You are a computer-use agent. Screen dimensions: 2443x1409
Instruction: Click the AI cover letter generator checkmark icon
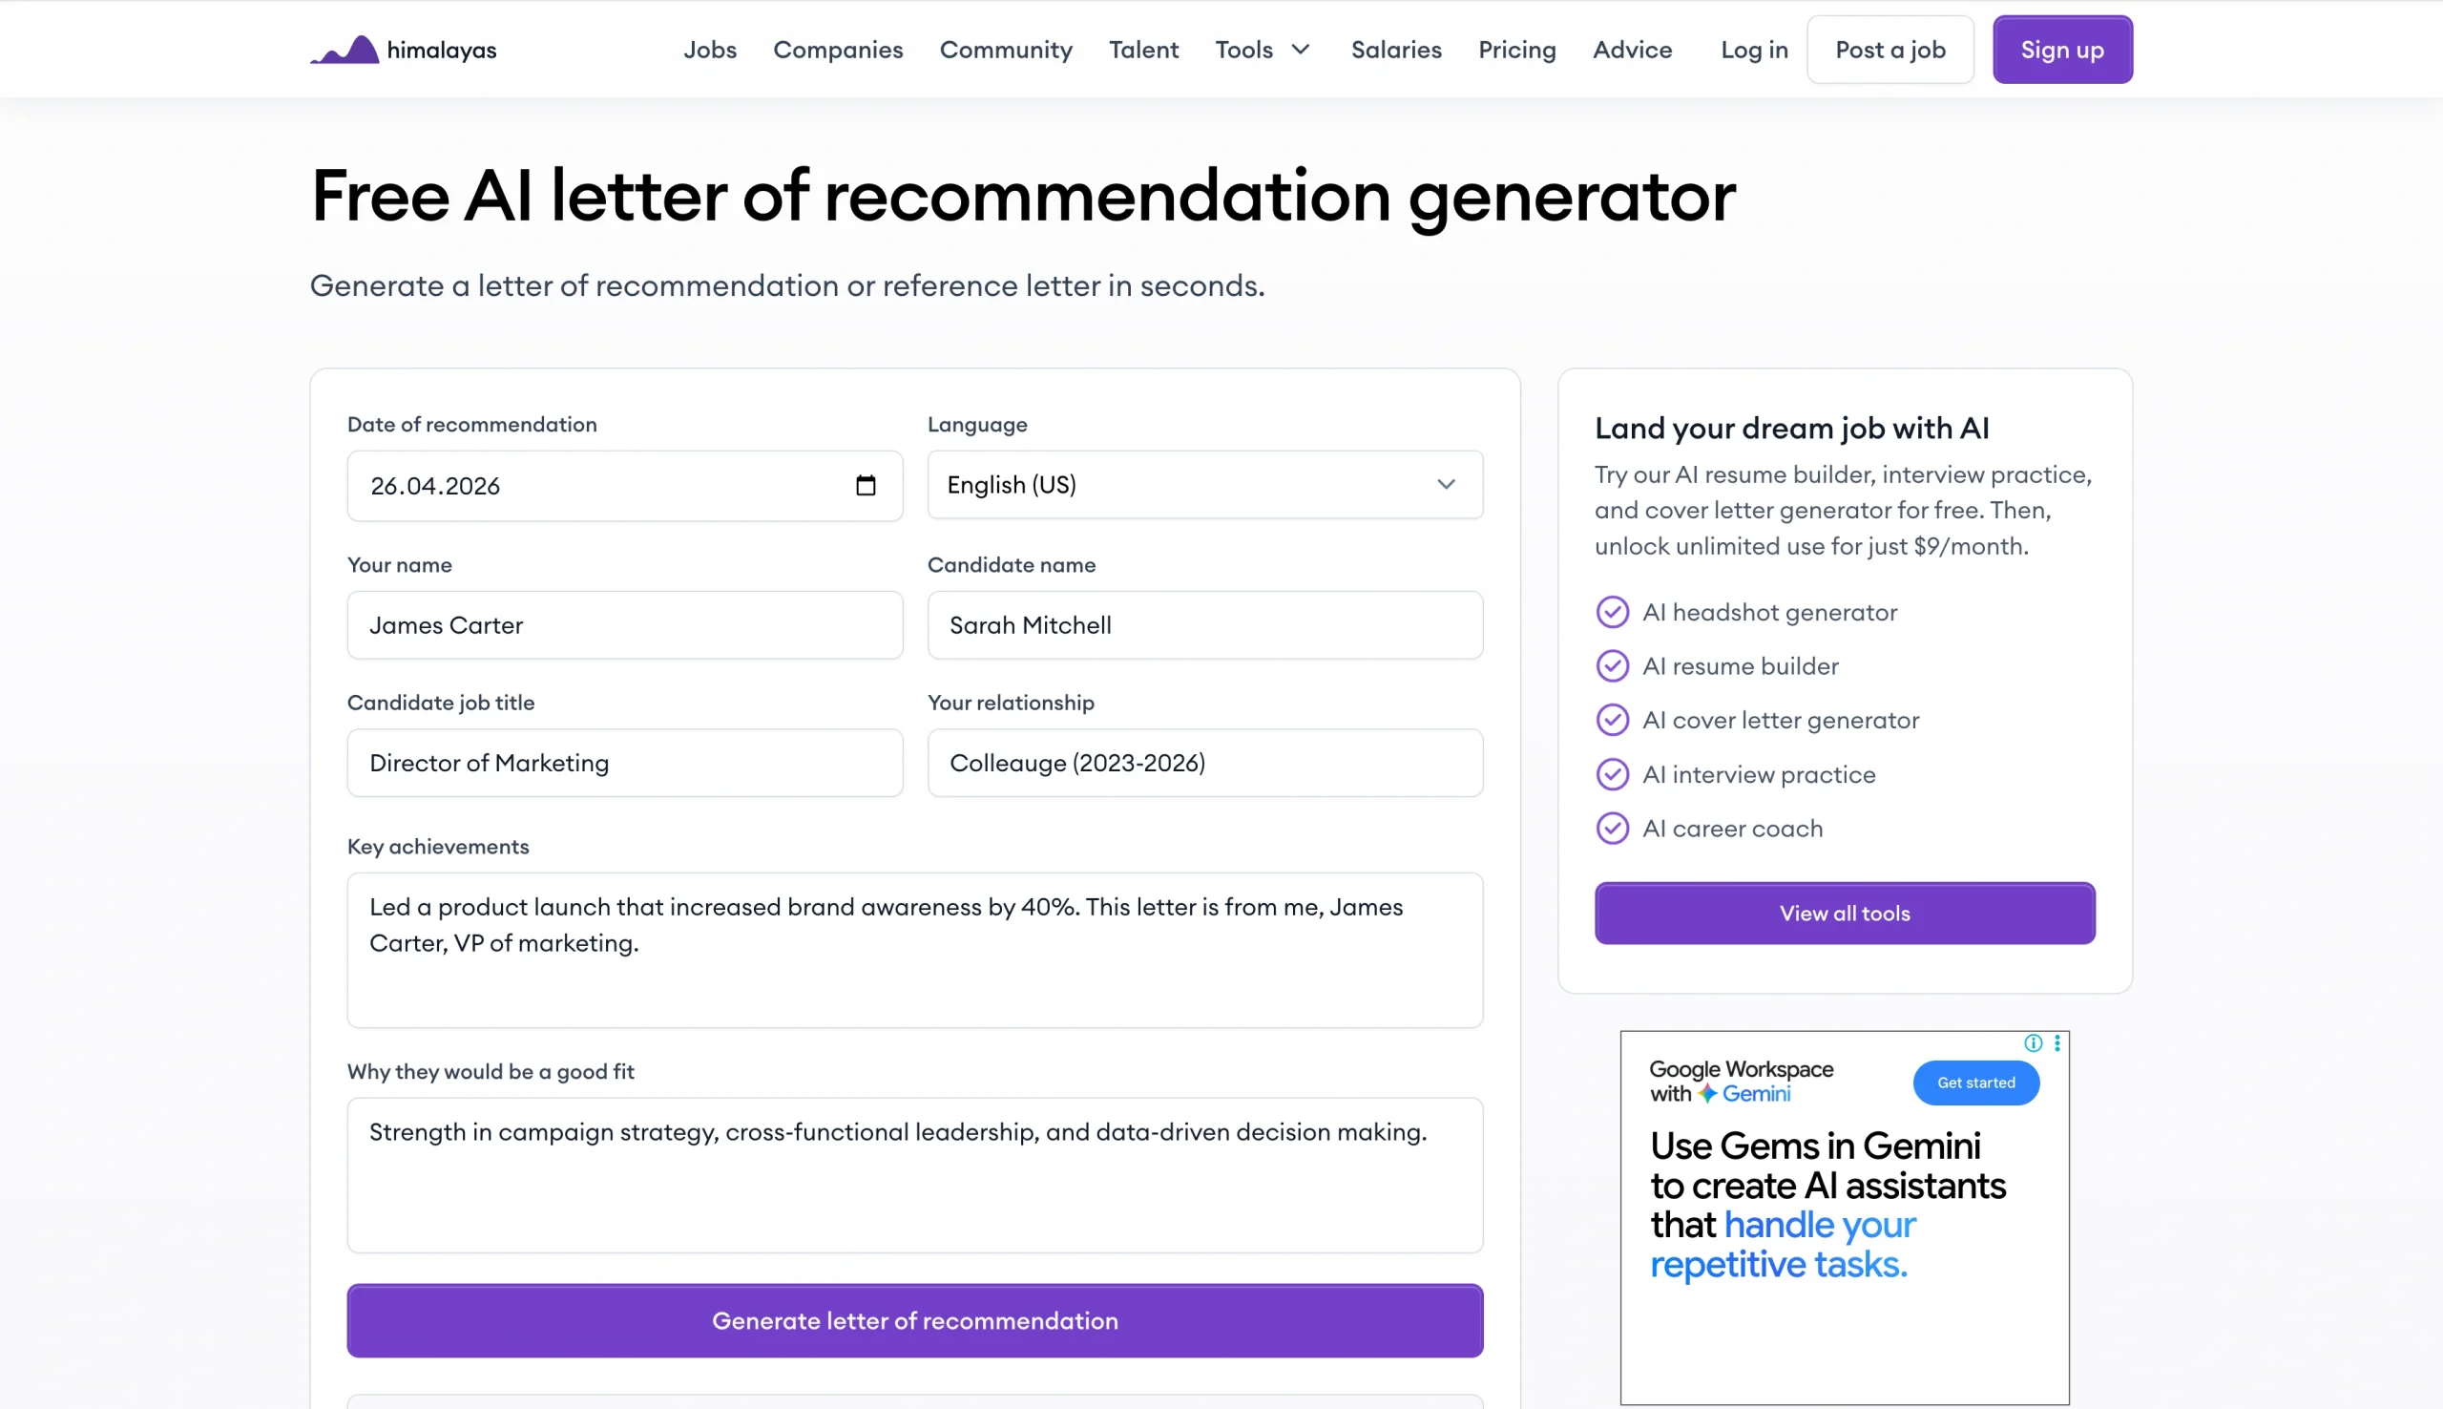coord(1611,720)
